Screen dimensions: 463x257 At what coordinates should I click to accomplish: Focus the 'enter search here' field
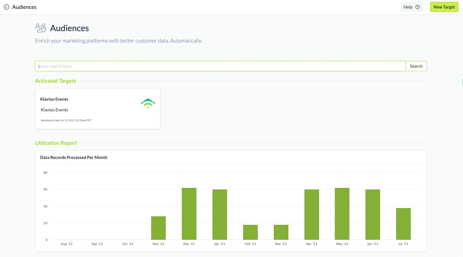[x=220, y=66]
